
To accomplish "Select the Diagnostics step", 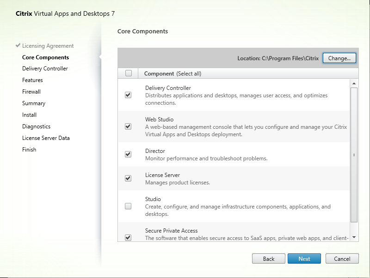I will click(x=36, y=126).
